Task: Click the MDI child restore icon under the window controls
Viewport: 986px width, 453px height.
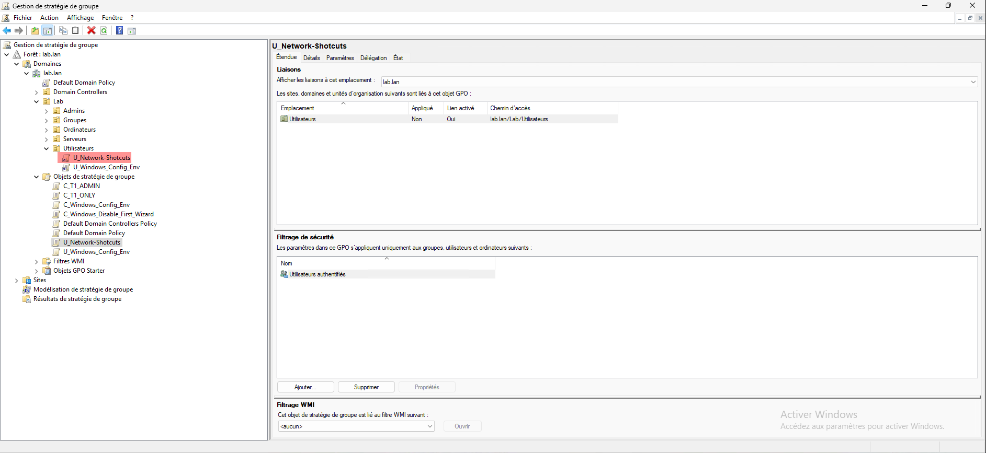Action: (x=970, y=18)
